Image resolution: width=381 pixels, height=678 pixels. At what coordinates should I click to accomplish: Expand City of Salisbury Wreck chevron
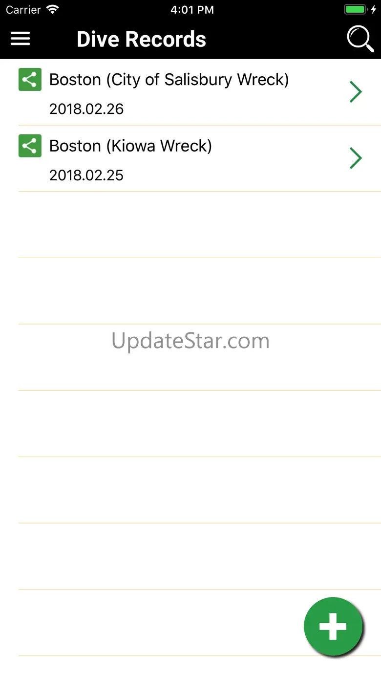(x=356, y=91)
